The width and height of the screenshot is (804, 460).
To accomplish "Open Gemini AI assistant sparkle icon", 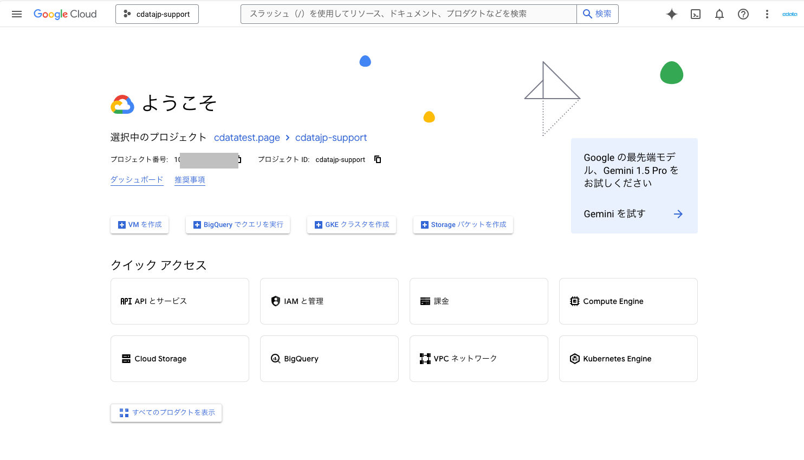I will tap(671, 14).
